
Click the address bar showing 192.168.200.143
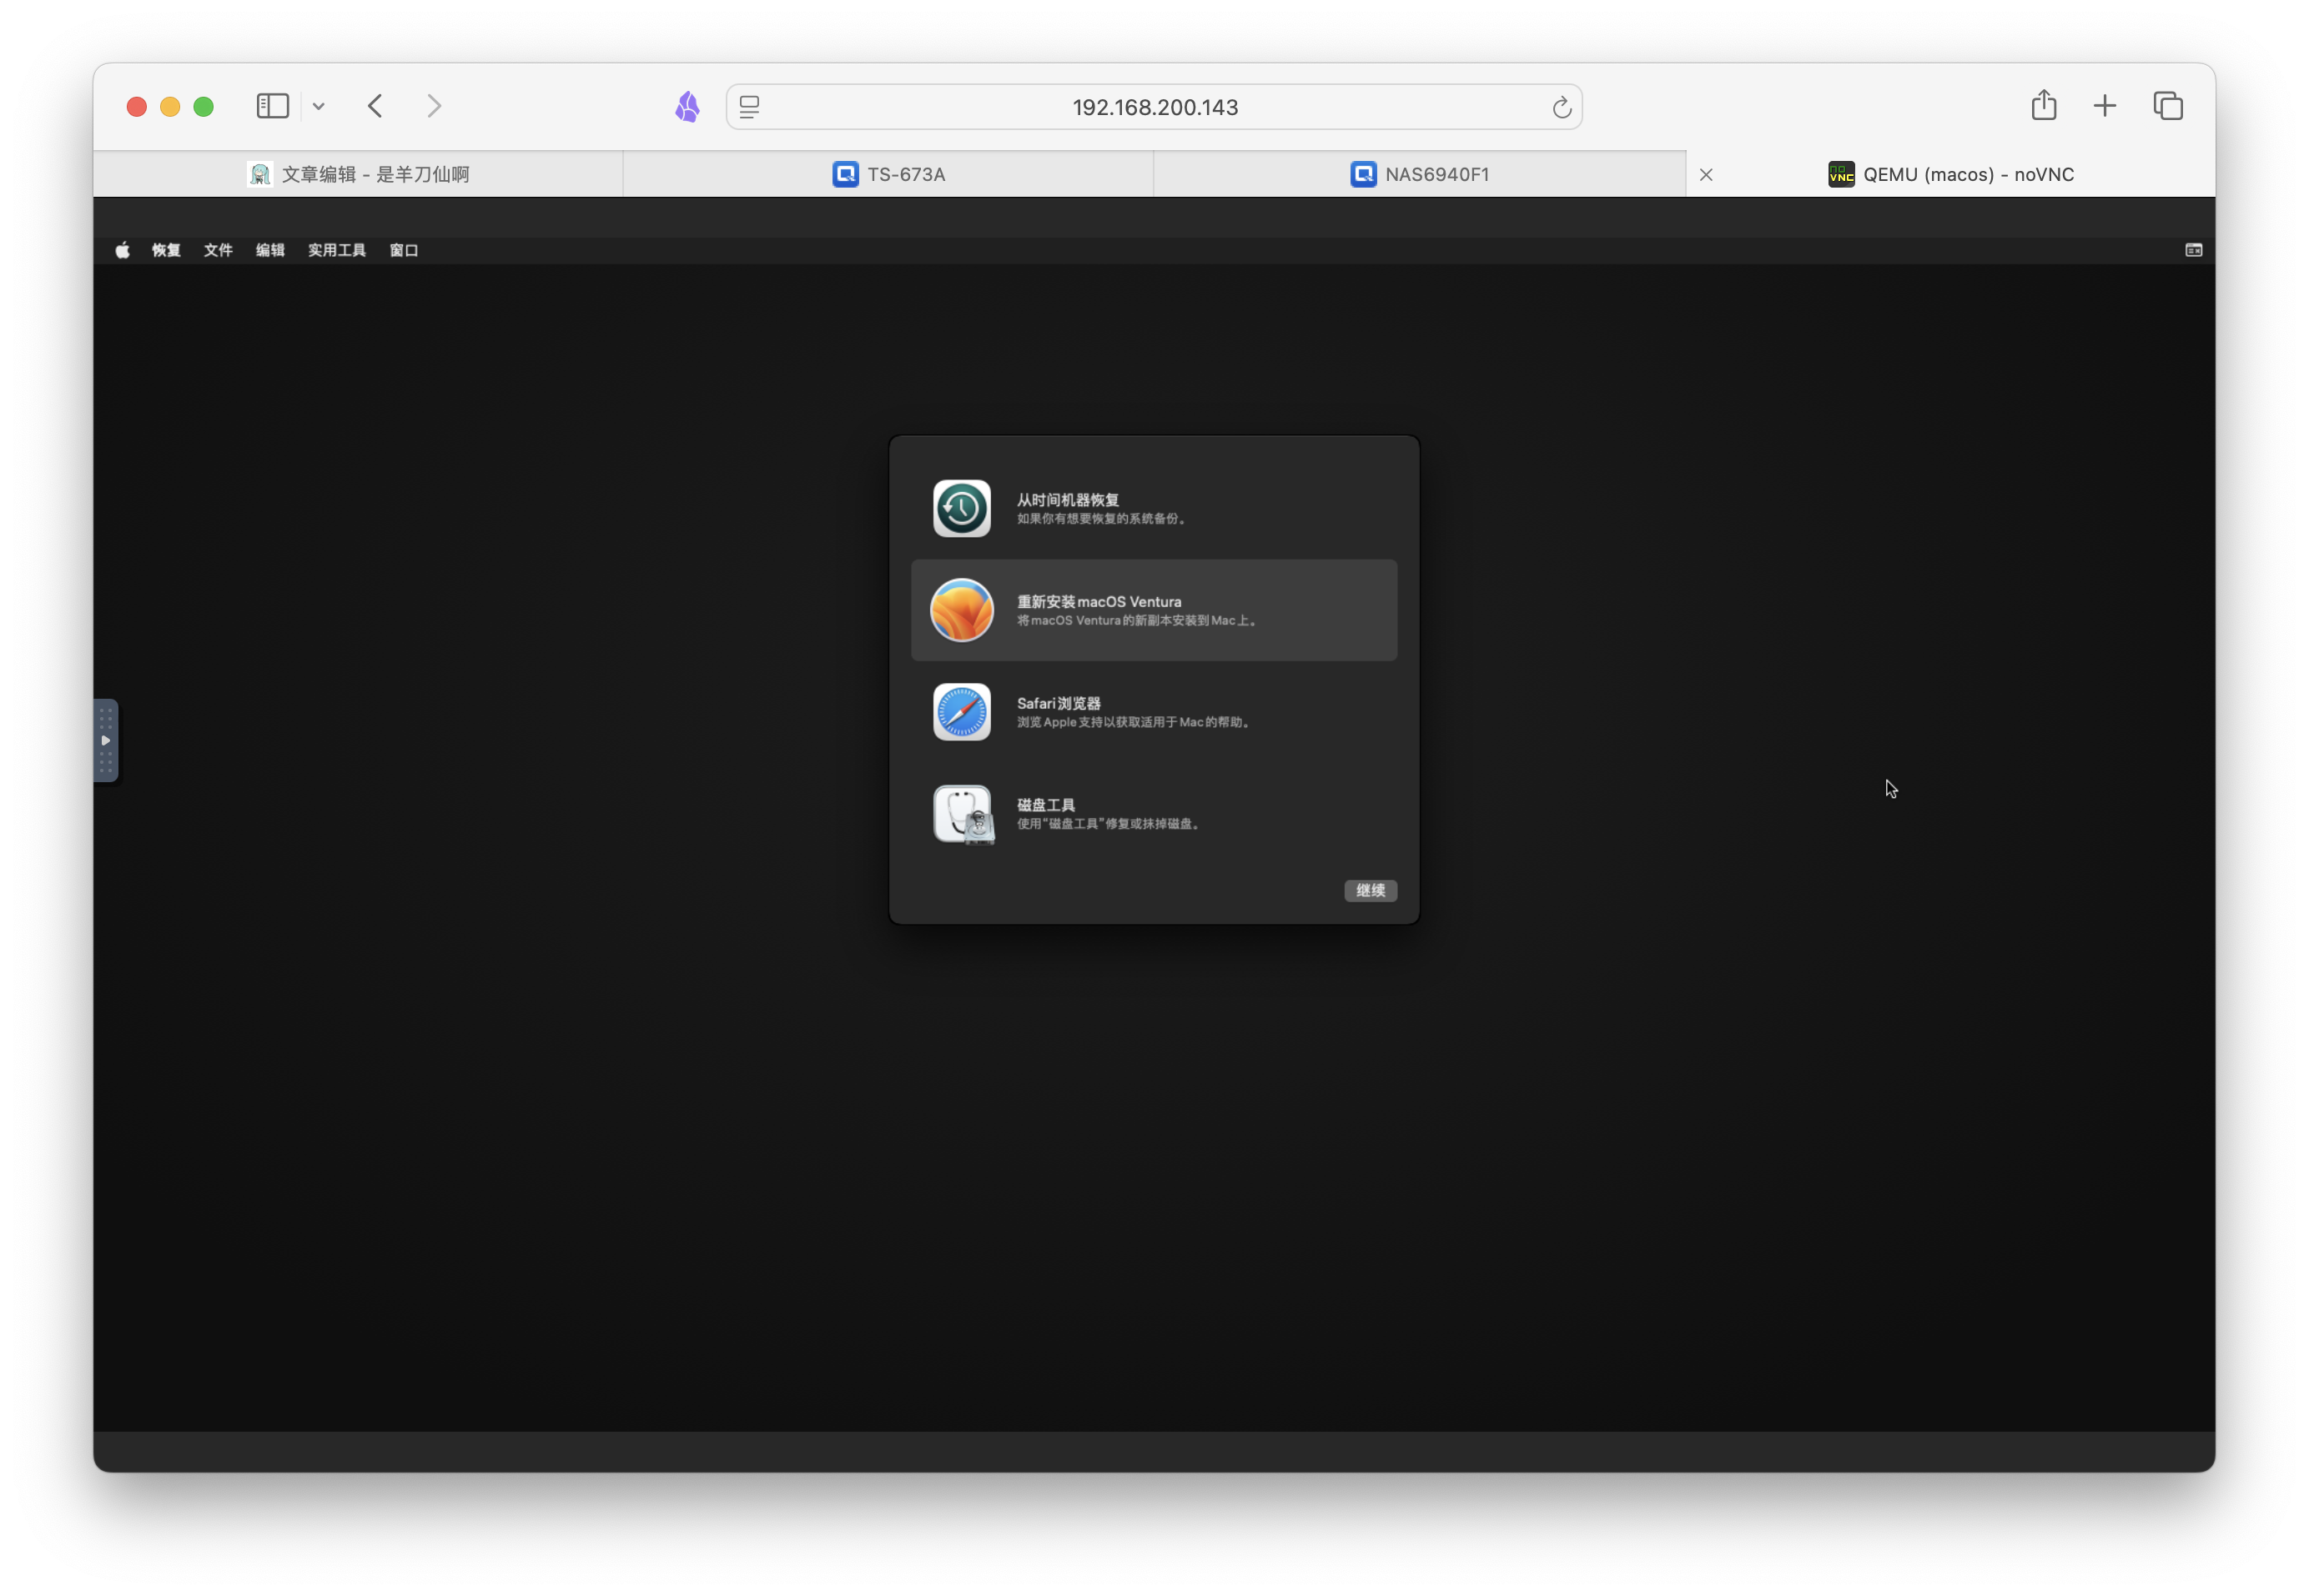[x=1154, y=107]
